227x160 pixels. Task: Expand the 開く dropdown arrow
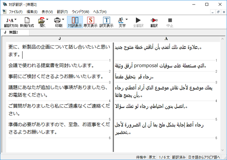point(47,19)
